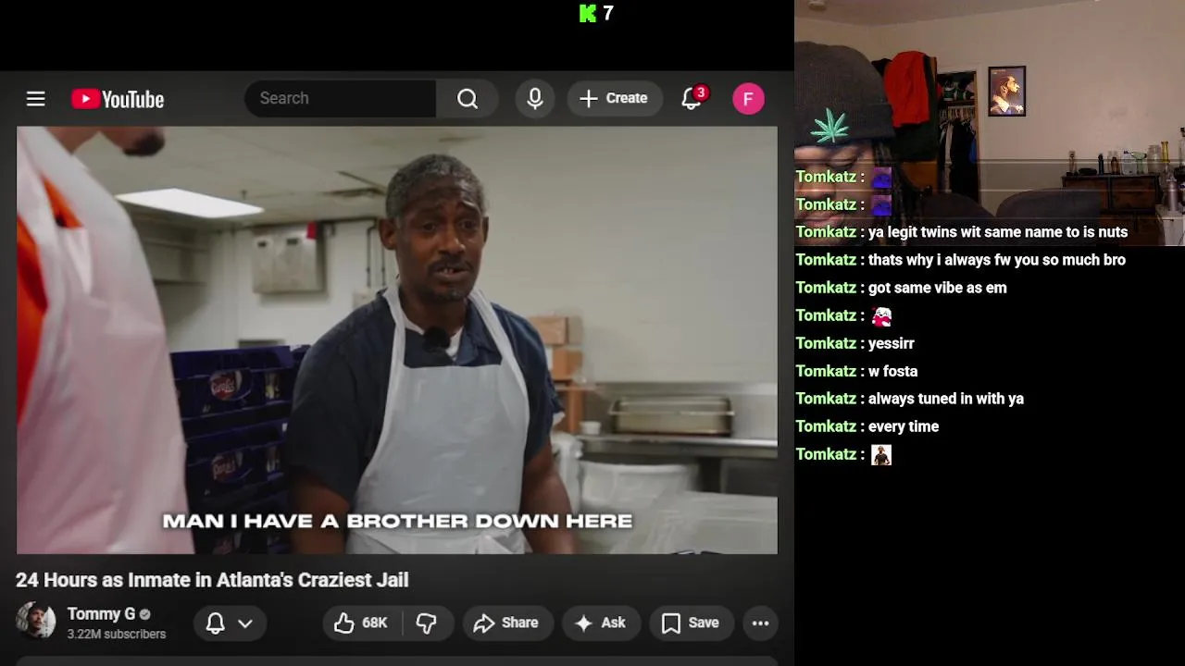Click the green Kick logo icon
Screen dimensions: 1185x666
coord(588,13)
